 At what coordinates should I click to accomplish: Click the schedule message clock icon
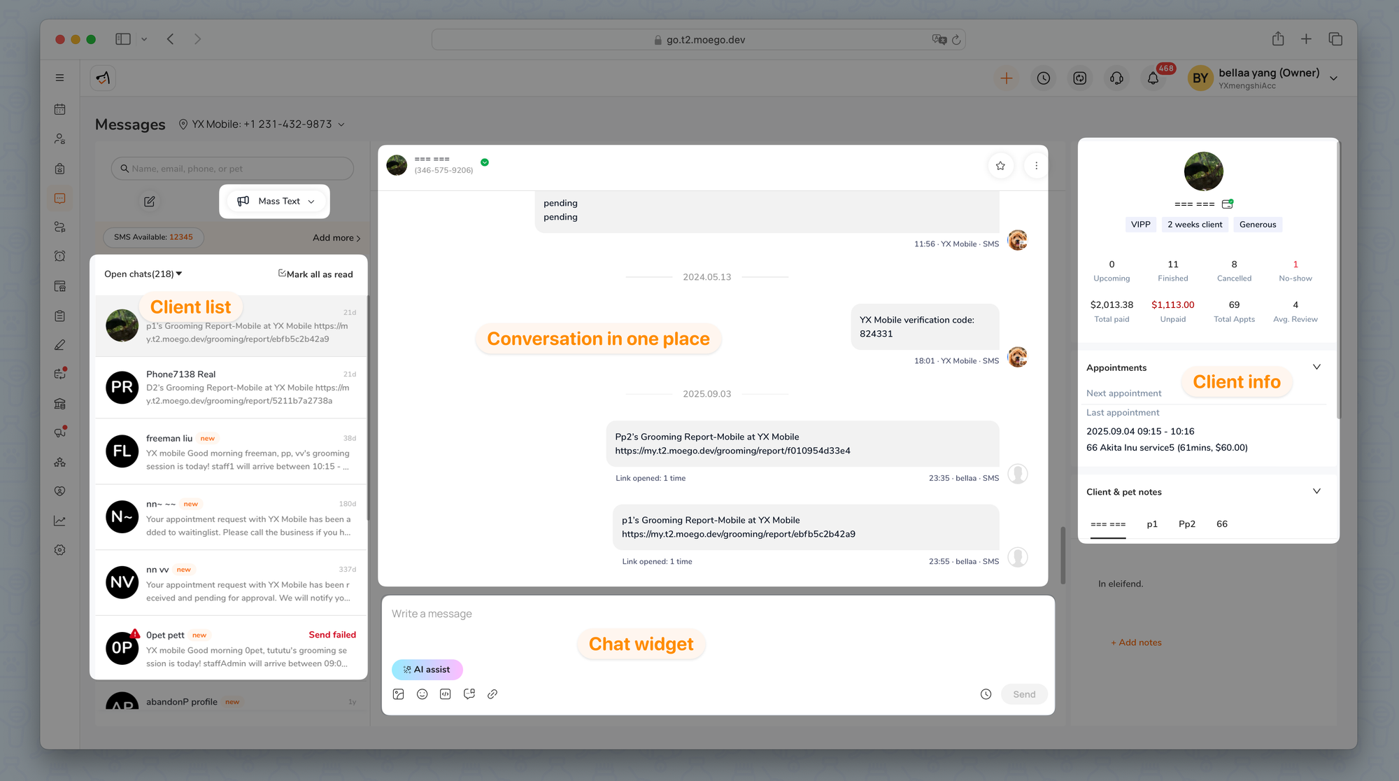pos(986,694)
